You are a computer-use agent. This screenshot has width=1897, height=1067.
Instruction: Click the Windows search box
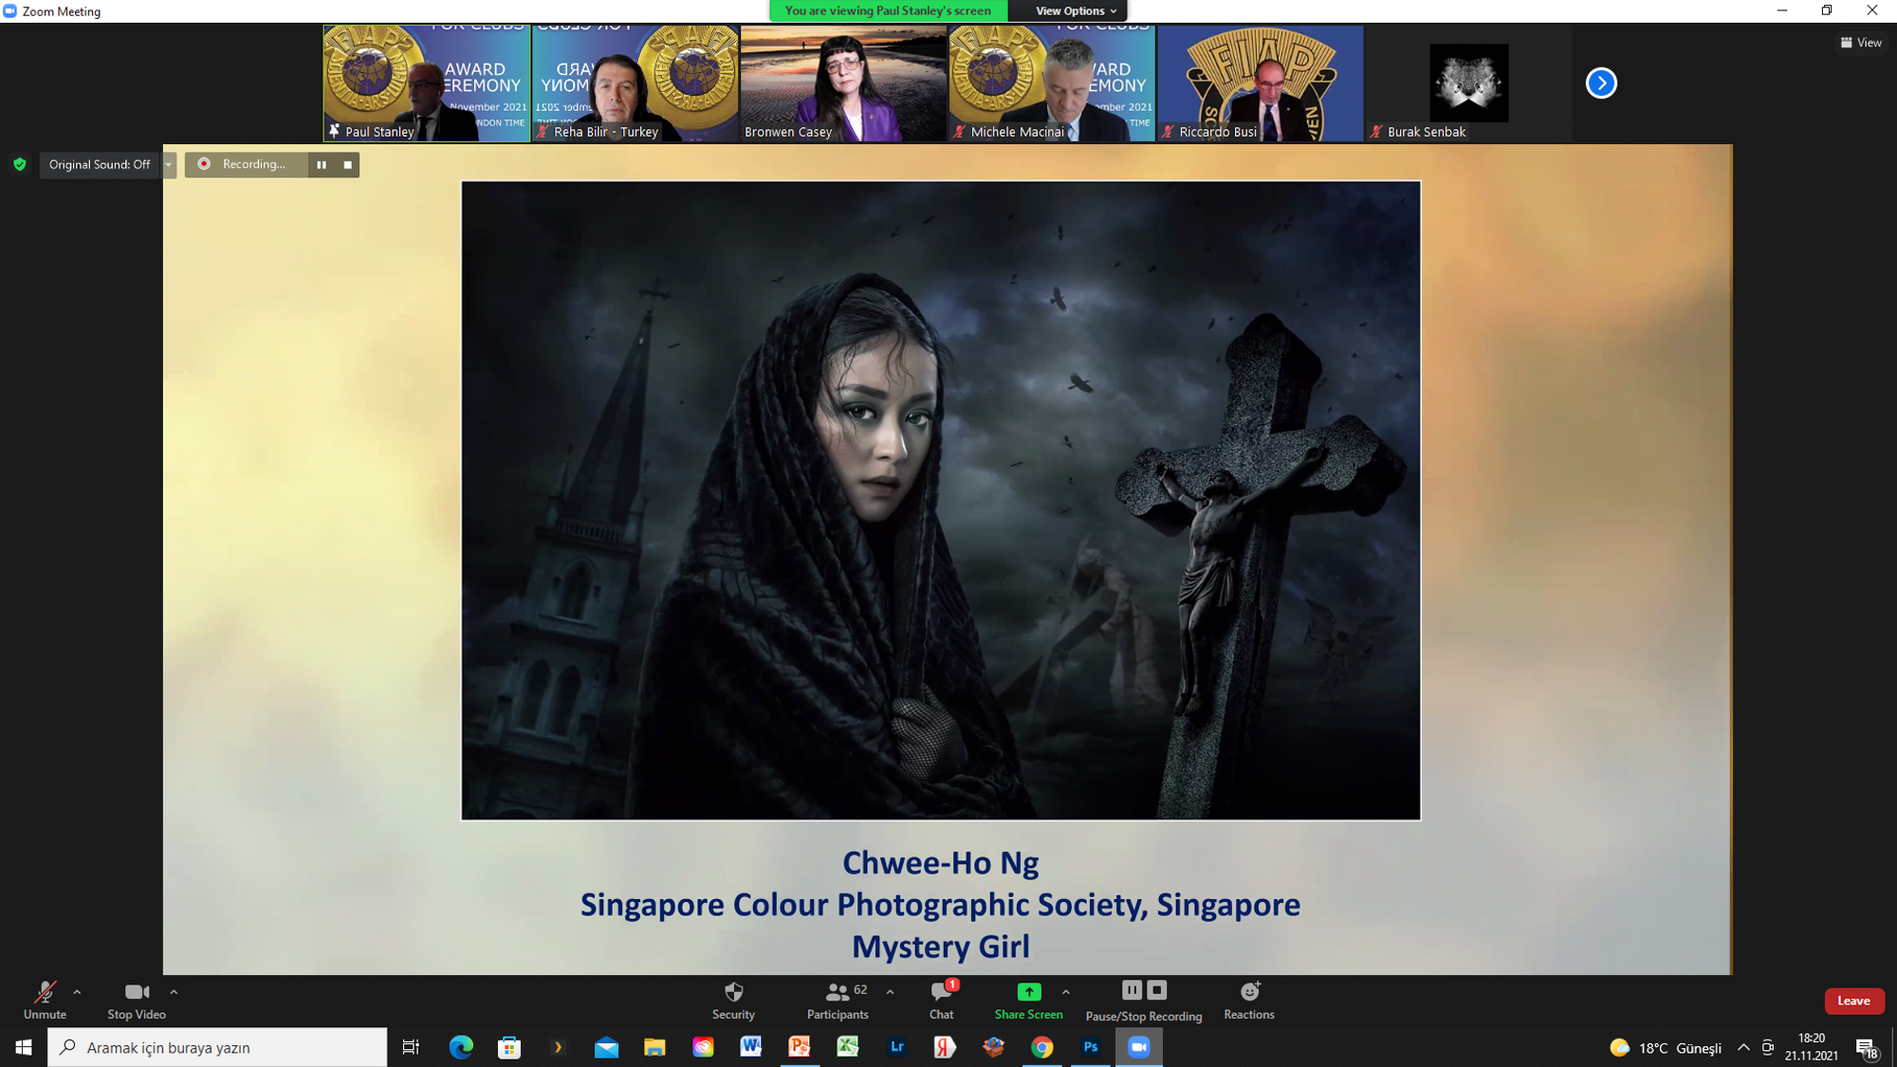pyautogui.click(x=217, y=1047)
